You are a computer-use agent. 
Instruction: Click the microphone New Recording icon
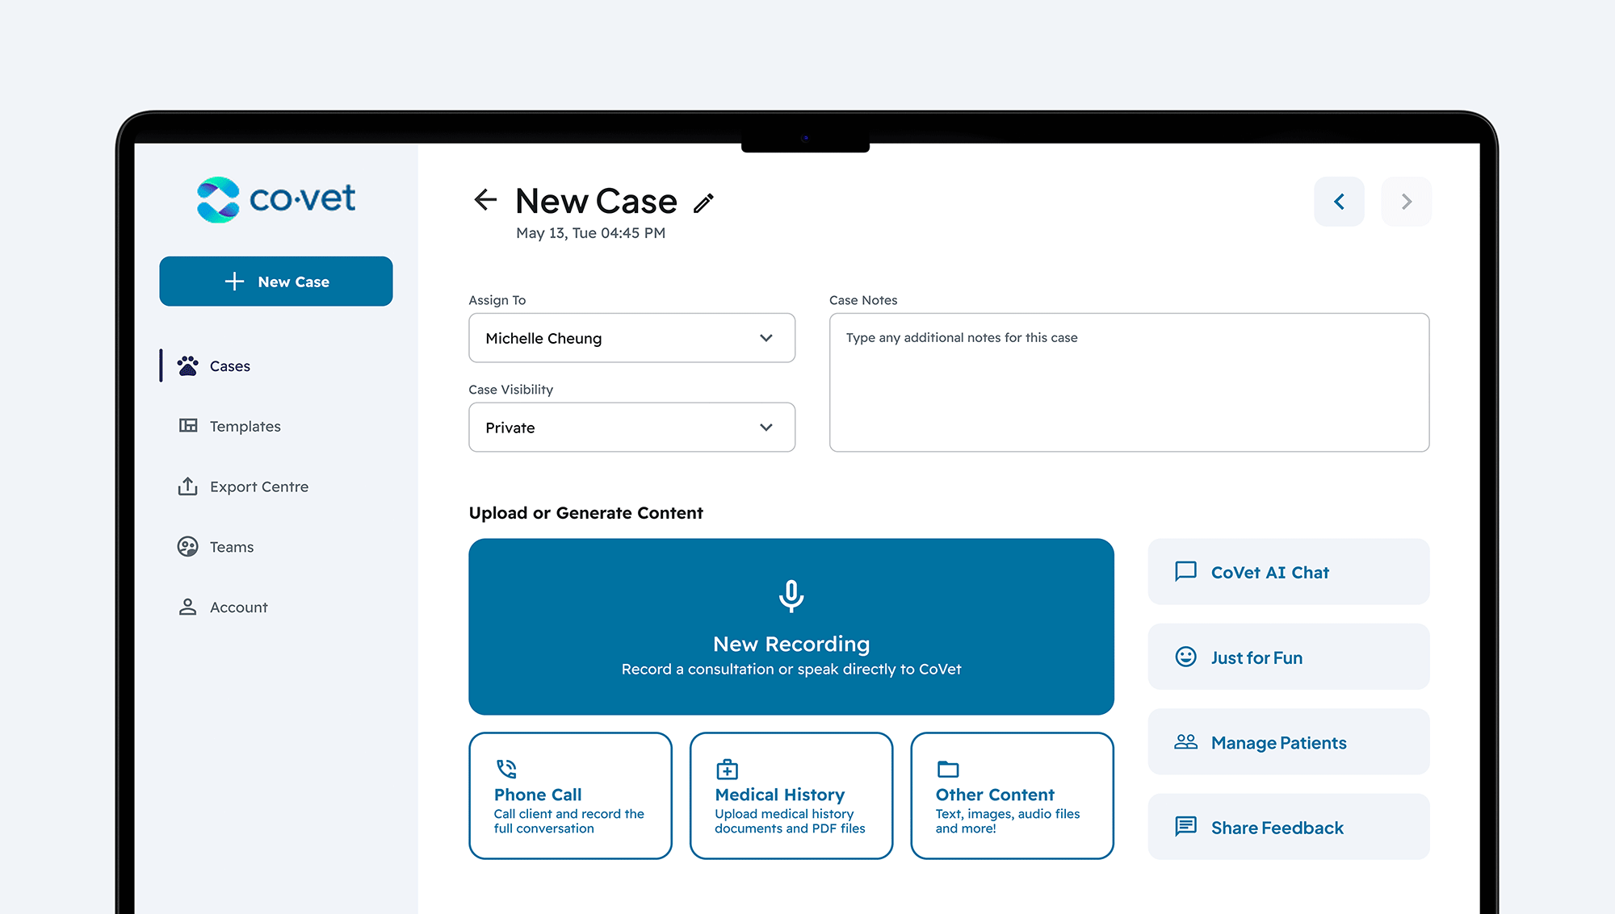[x=791, y=596]
